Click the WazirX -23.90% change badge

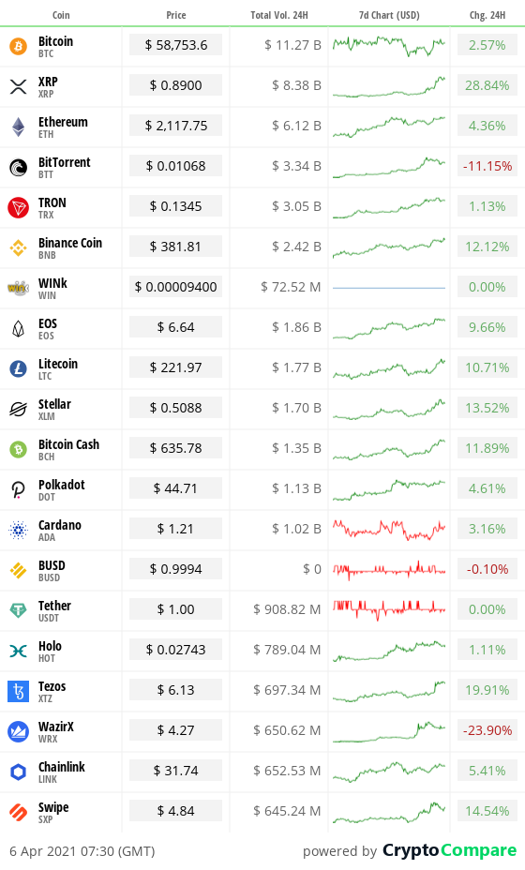pyautogui.click(x=487, y=730)
